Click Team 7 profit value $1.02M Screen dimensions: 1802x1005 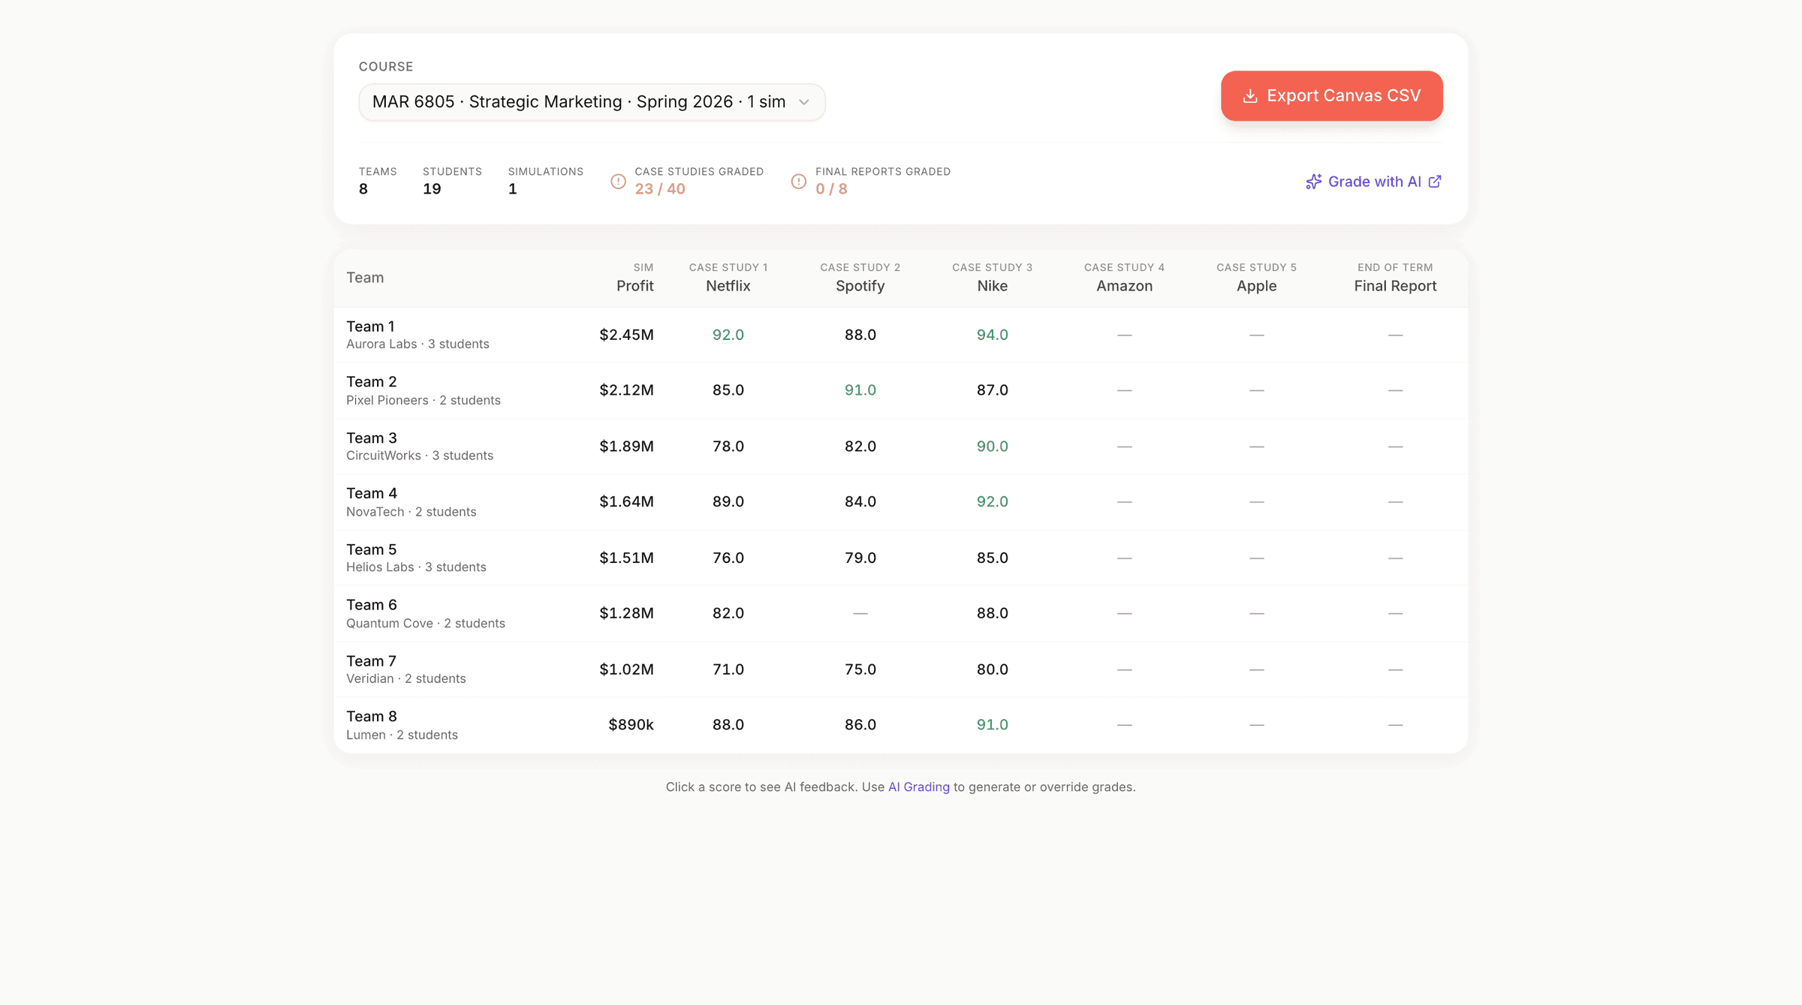point(626,669)
